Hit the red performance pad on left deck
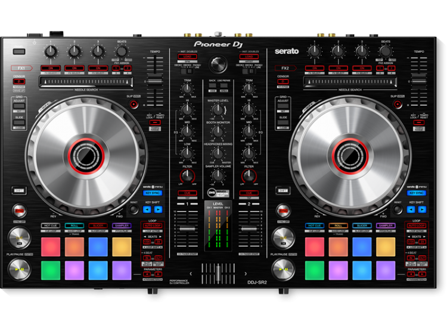This screenshot has width=447, height=334. (x=51, y=247)
